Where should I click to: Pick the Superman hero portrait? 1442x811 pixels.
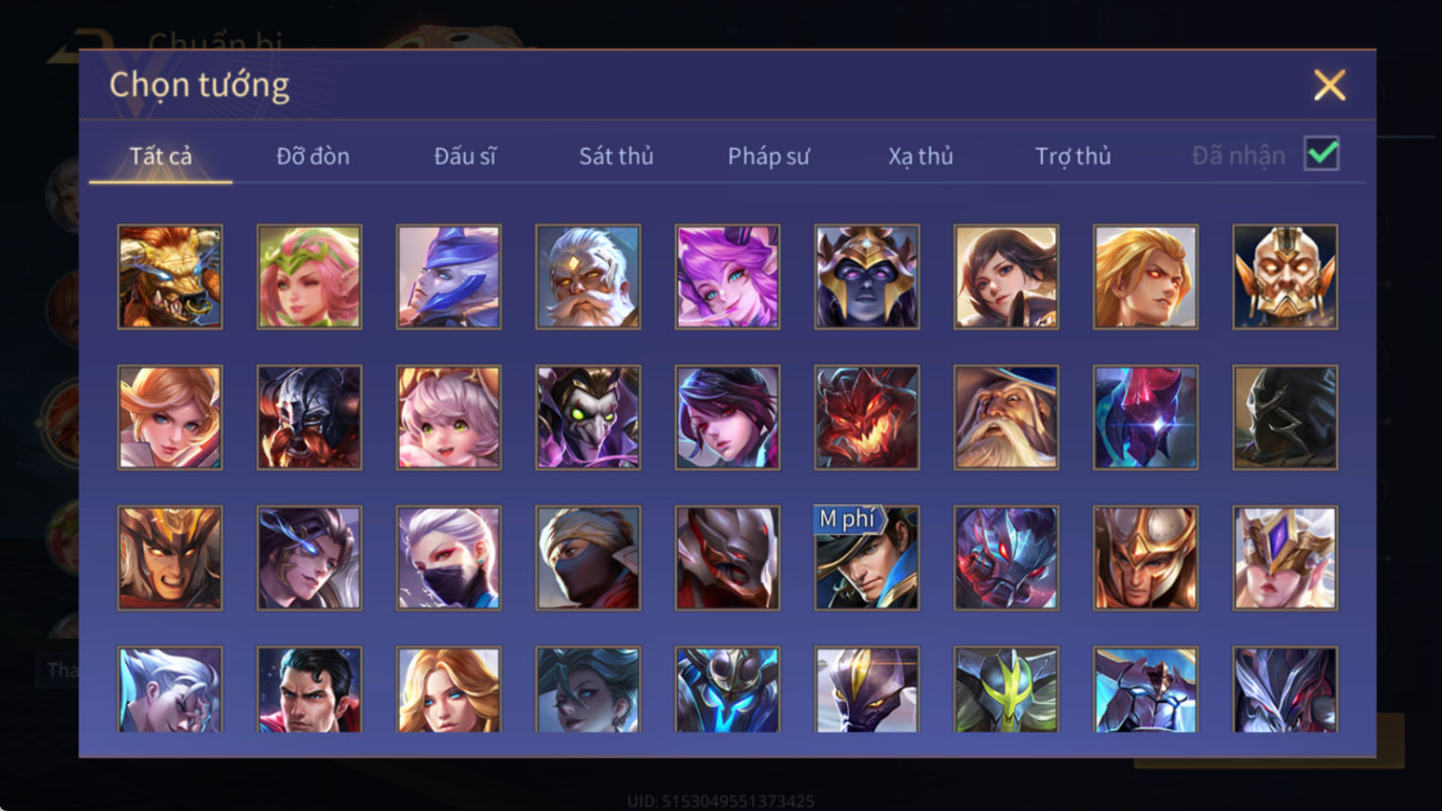click(x=309, y=690)
